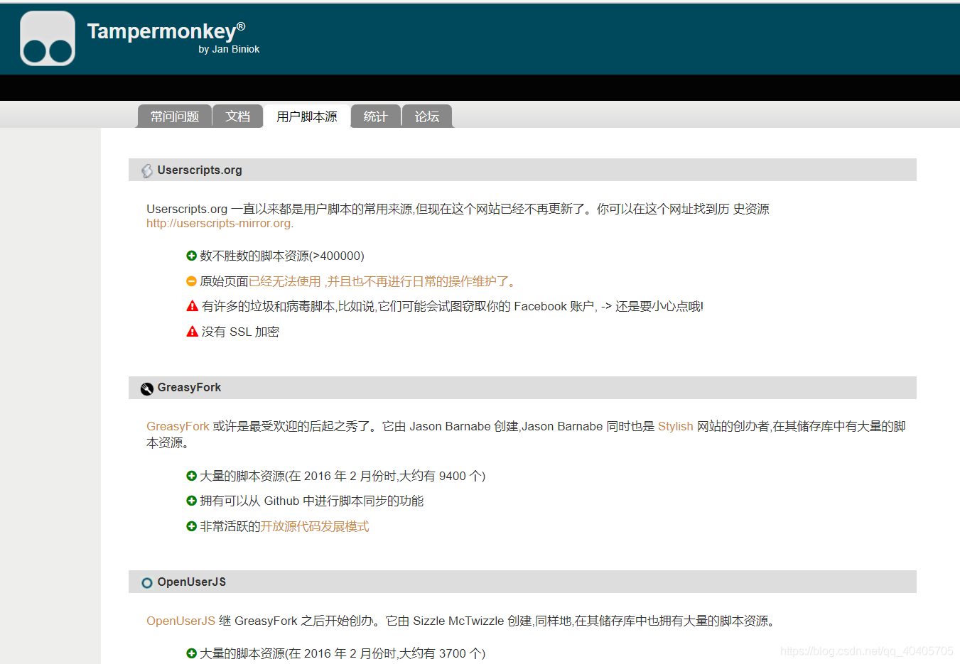
Task: Click the Userscripts.org section heading
Action: pyautogui.click(x=200, y=170)
